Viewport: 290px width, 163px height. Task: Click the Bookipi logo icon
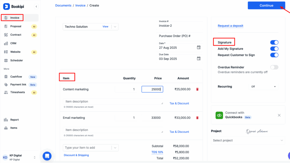6,6
